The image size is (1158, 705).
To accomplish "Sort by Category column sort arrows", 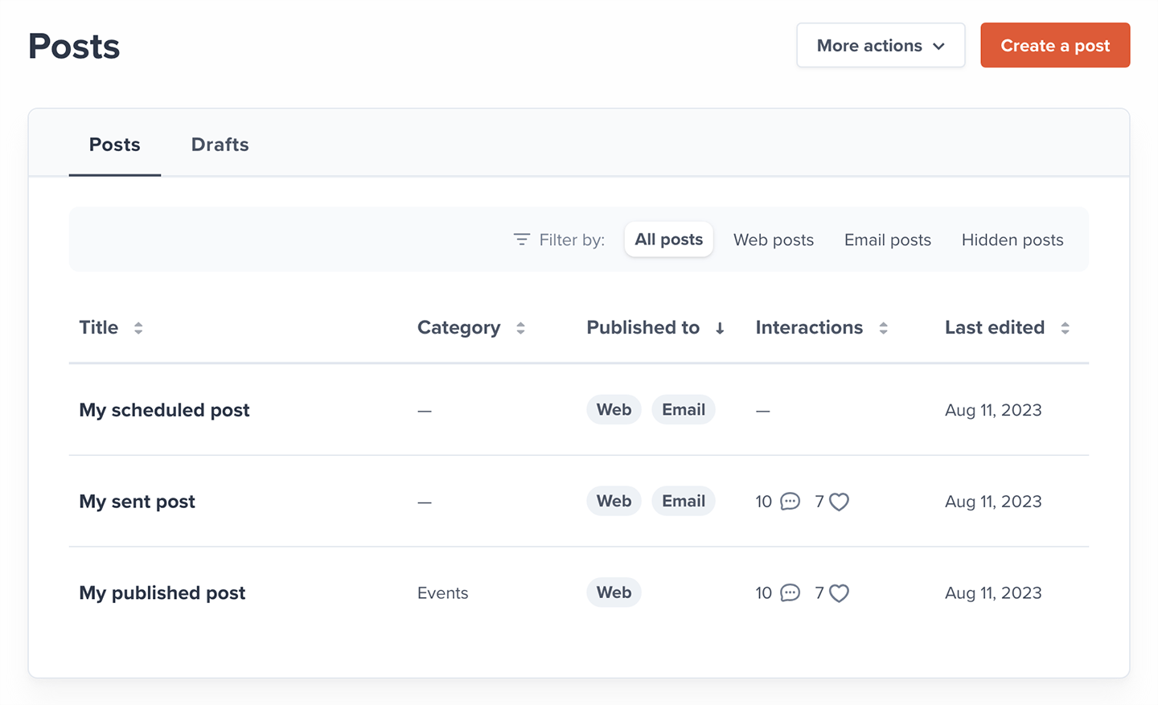I will click(x=520, y=328).
